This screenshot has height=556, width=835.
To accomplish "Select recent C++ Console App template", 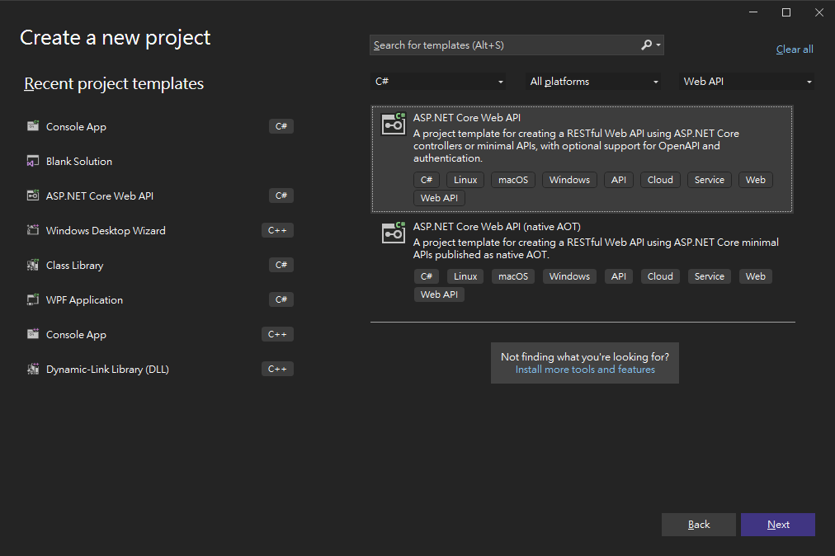I will (76, 334).
